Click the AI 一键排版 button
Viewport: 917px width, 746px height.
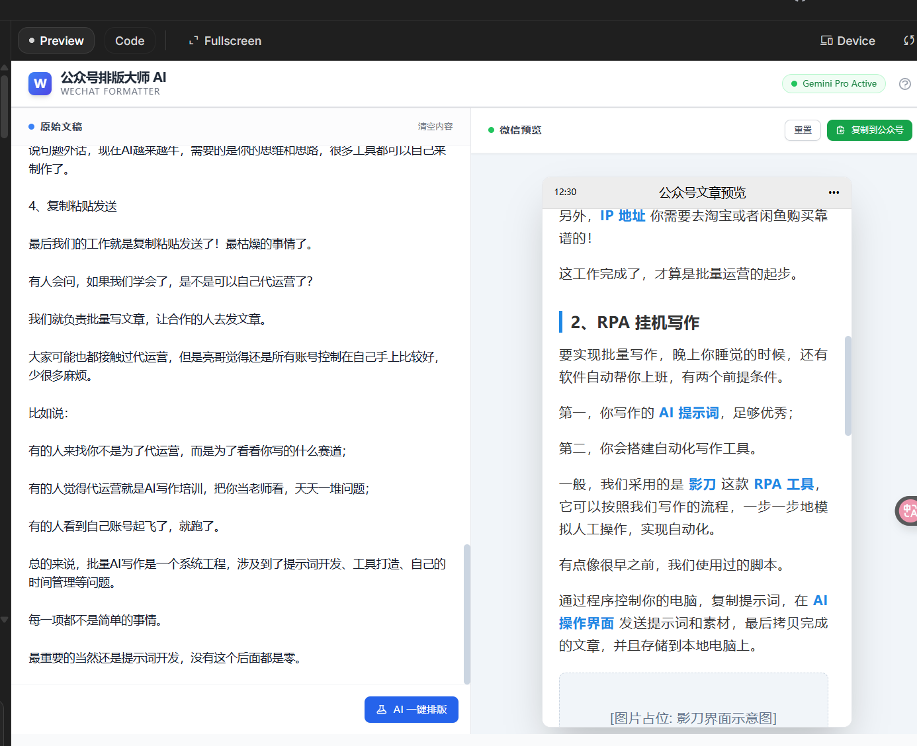tap(411, 709)
